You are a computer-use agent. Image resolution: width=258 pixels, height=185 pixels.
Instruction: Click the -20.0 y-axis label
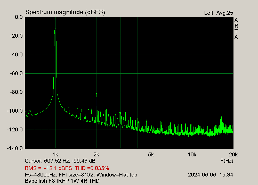coord(16,36)
